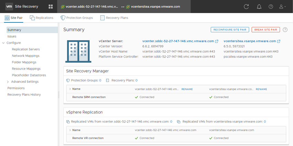Click replicated VMs count from vcenter.sddc

[x=171, y=122]
